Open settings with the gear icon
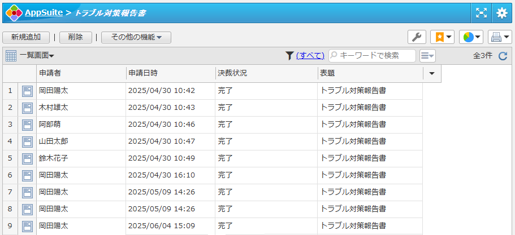Viewport: 515px width, 235px height. [x=501, y=12]
